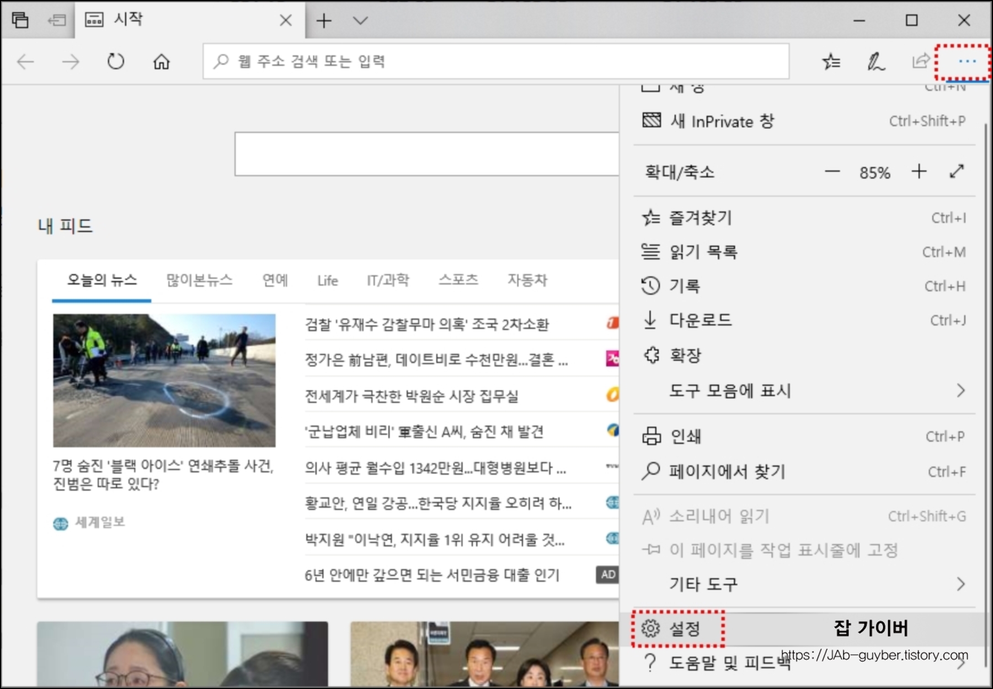Show tab previews chevron
This screenshot has width=993, height=689.
point(360,20)
